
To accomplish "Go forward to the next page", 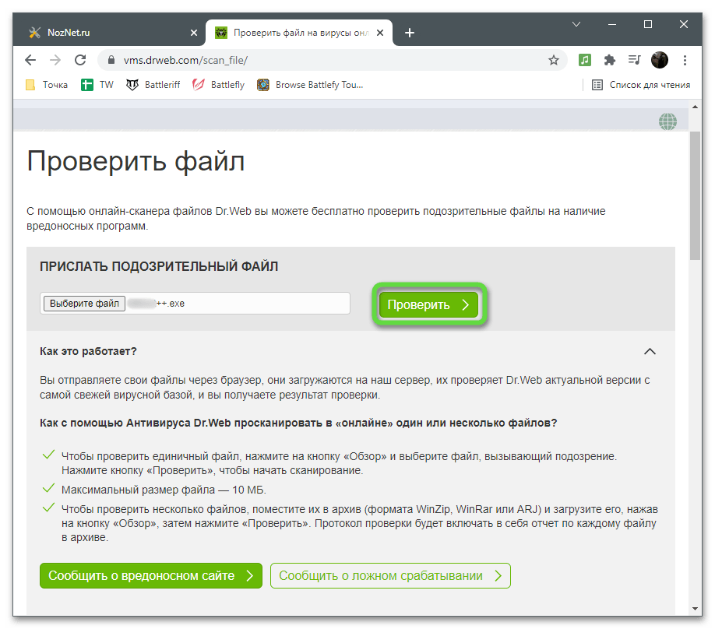I will (55, 60).
